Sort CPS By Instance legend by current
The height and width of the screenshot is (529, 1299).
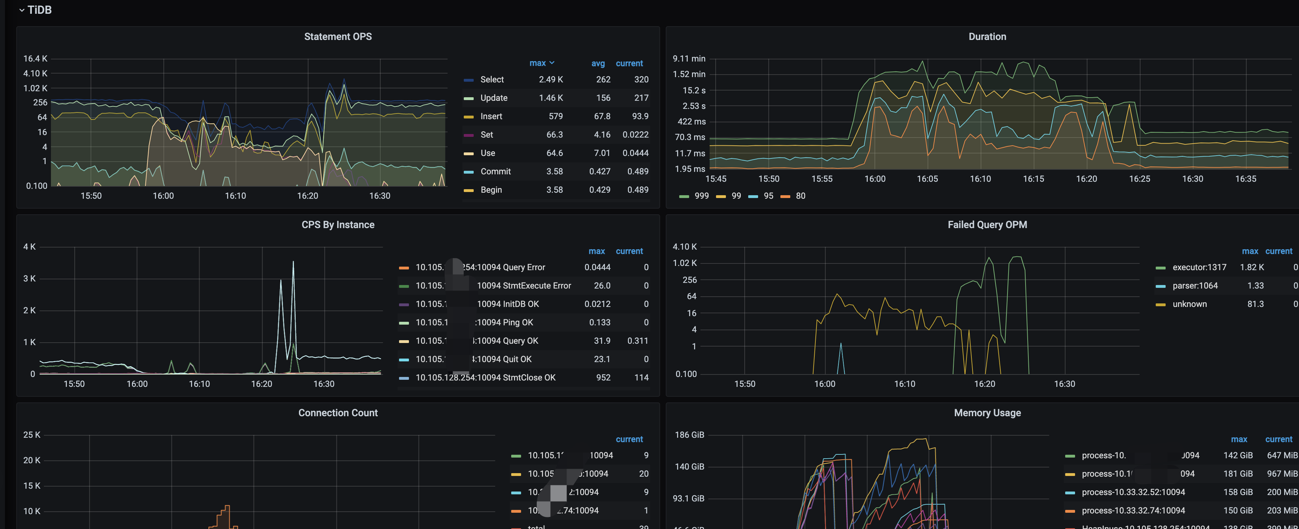[629, 251]
